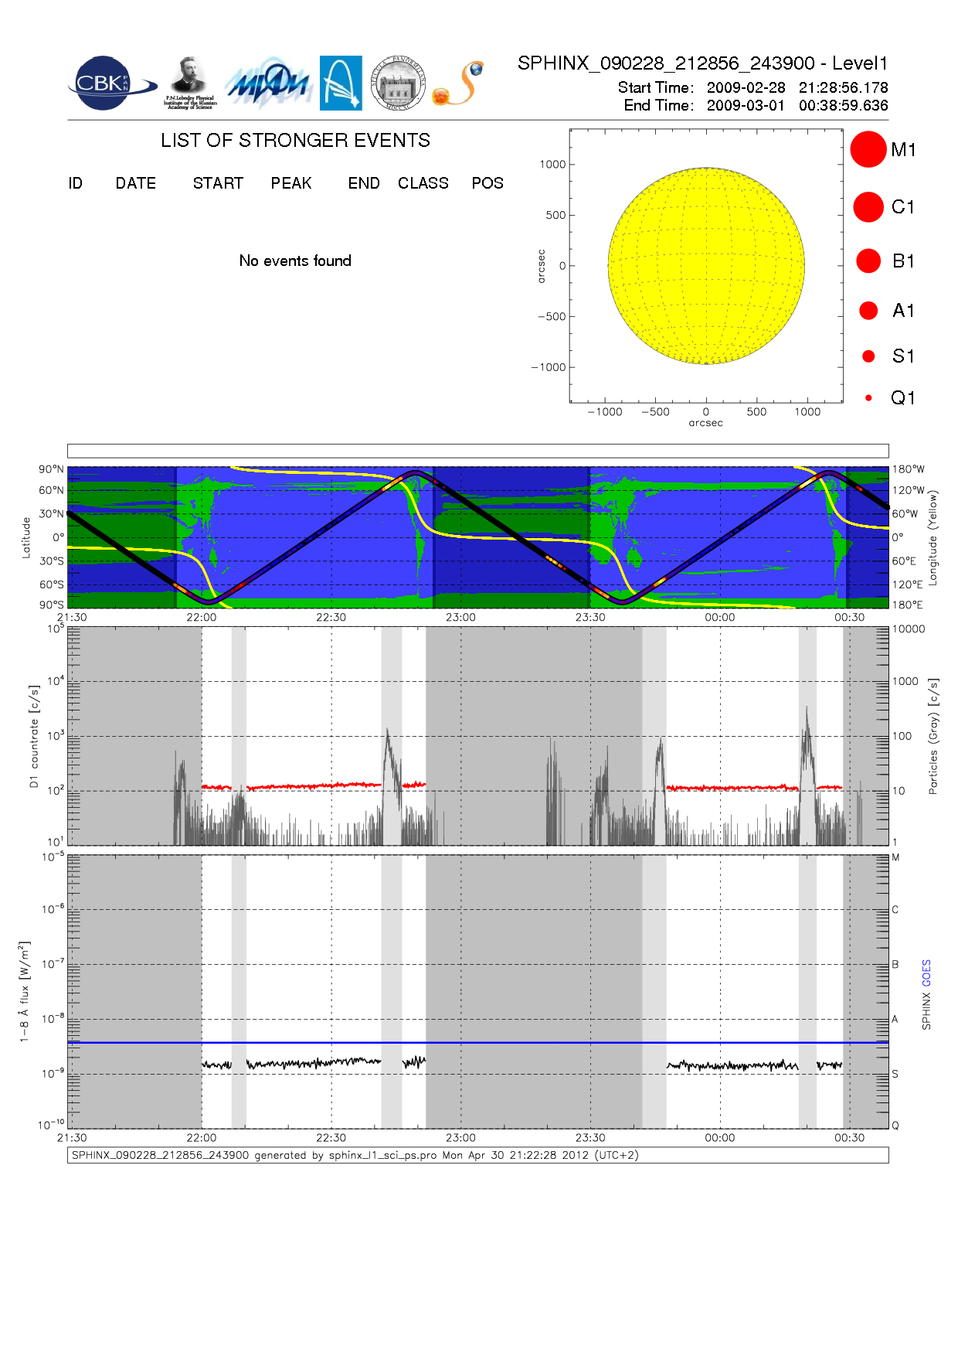This screenshot has height=1356, width=958.
Task: Click the Start Time value 21:28:56.178
Action: 844,87
